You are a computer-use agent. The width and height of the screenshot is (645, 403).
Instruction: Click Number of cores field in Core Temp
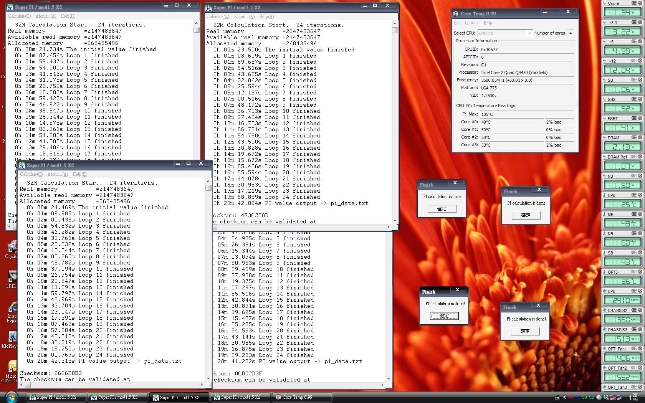(571, 33)
